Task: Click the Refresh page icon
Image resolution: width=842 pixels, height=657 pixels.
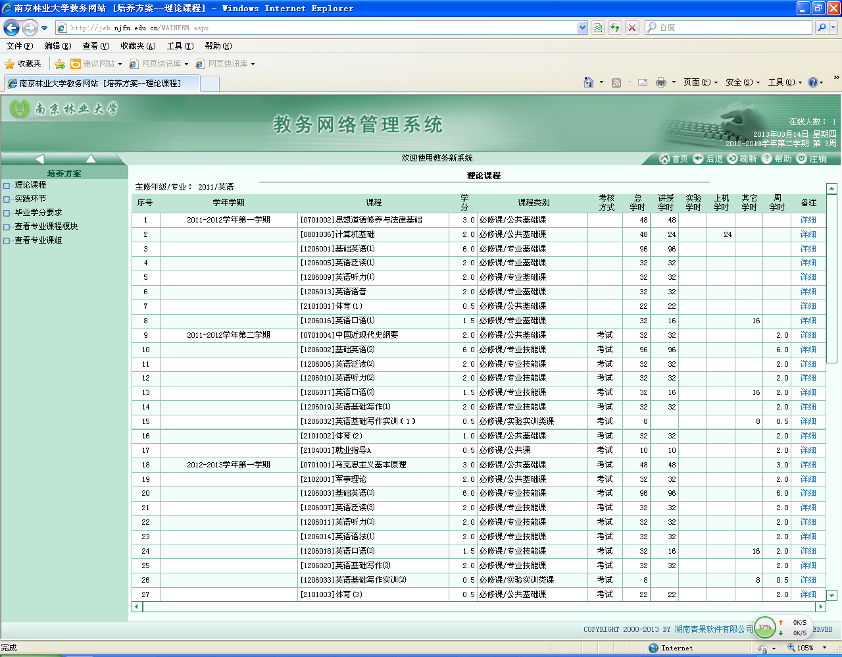Action: tap(615, 28)
